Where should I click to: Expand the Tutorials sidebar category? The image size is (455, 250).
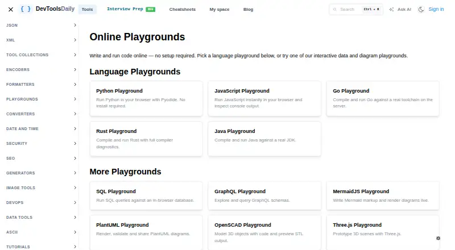coord(41,247)
